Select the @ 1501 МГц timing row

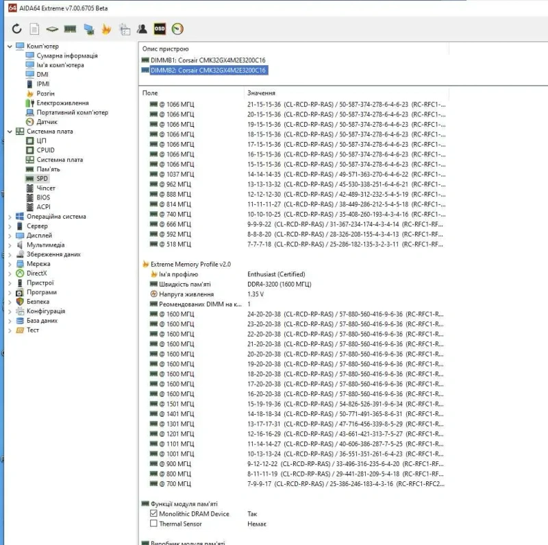(x=294, y=404)
